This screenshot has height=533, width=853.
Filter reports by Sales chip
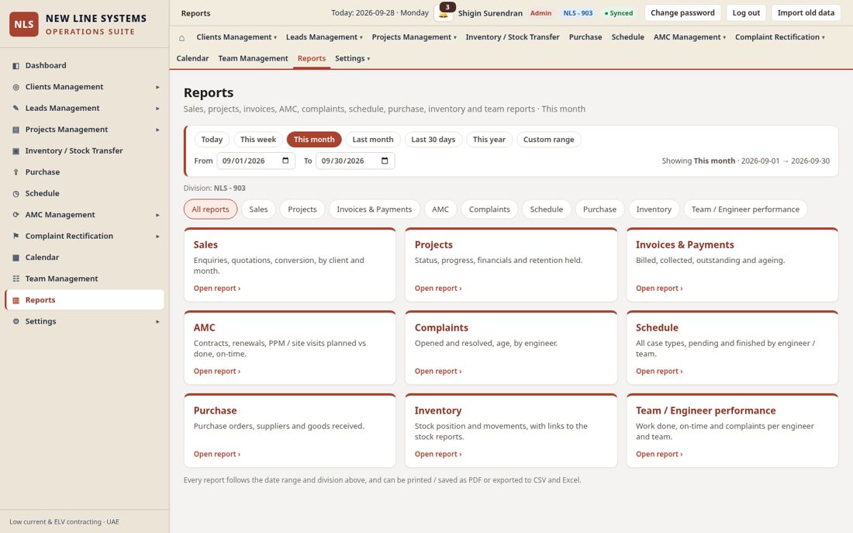pyautogui.click(x=258, y=209)
